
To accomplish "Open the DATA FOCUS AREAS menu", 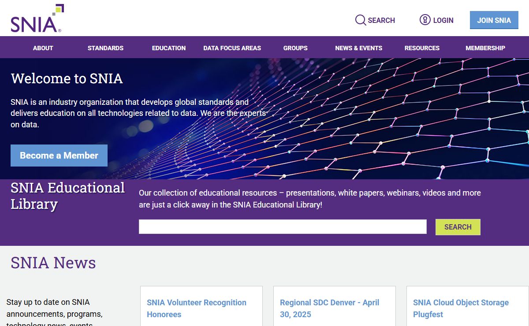I will tap(232, 48).
